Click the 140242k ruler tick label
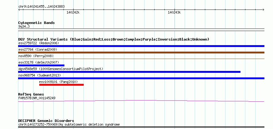The image size is (273, 129). [73, 13]
